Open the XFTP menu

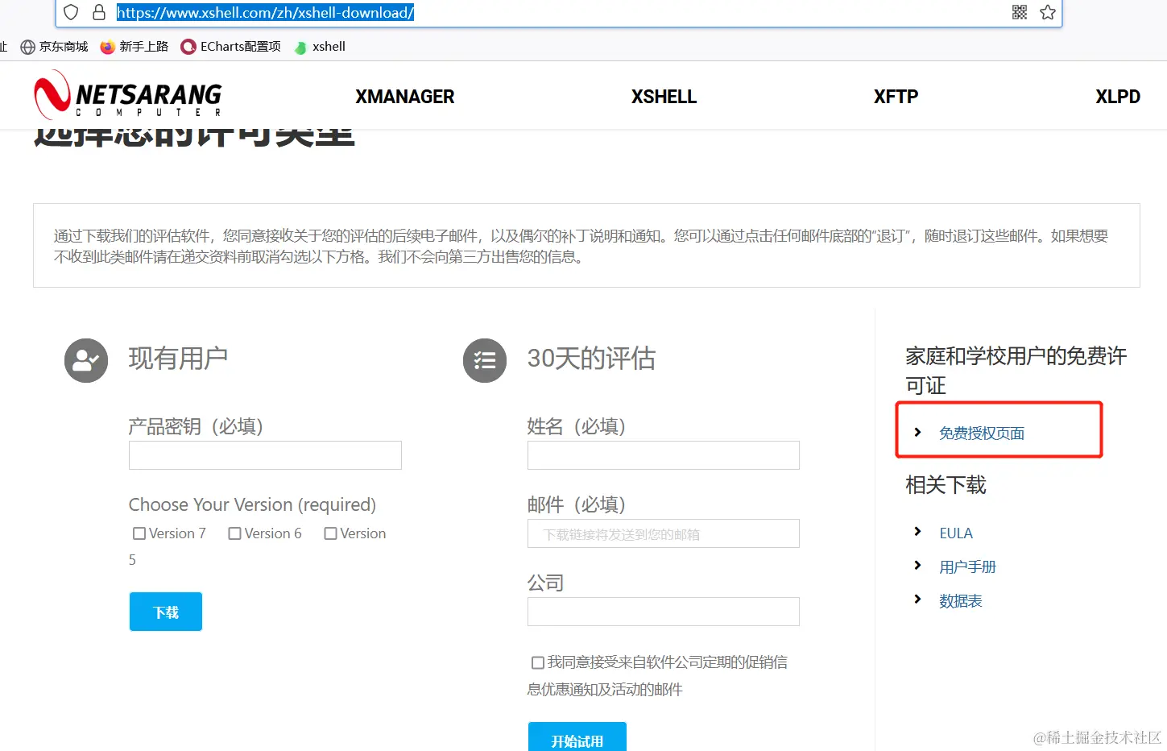pyautogui.click(x=896, y=97)
